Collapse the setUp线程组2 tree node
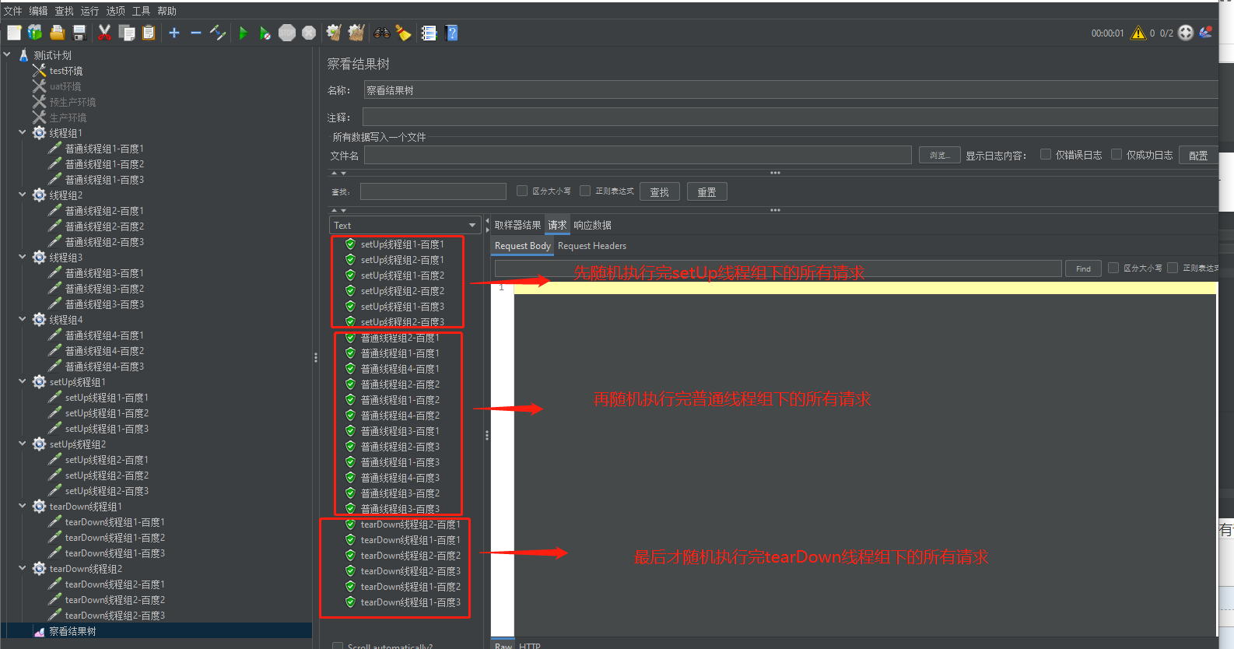 pos(23,444)
